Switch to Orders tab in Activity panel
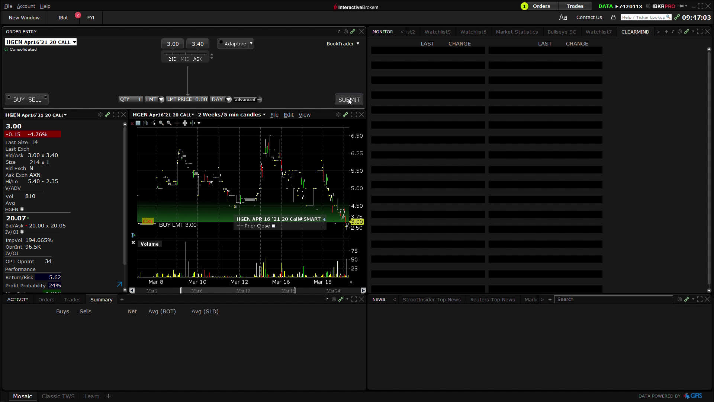 pyautogui.click(x=46, y=300)
